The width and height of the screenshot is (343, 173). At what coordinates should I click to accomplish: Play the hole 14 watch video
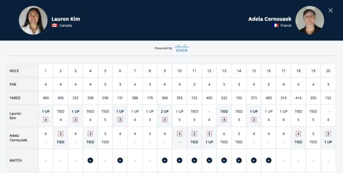point(239,161)
